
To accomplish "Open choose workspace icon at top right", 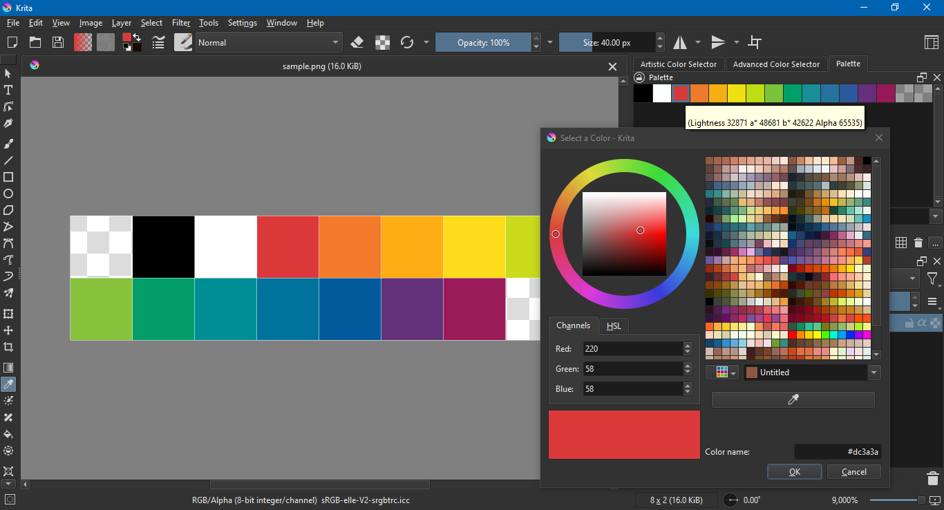I will pyautogui.click(x=931, y=42).
